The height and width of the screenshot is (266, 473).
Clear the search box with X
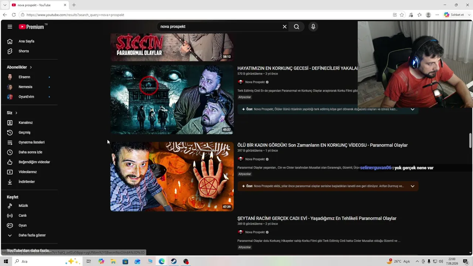point(285,27)
